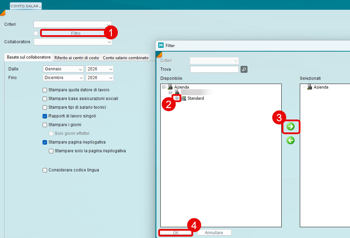Open the Dalle month dropdown showing Gennaio
Screen dimensions: 350x238
click(63, 69)
